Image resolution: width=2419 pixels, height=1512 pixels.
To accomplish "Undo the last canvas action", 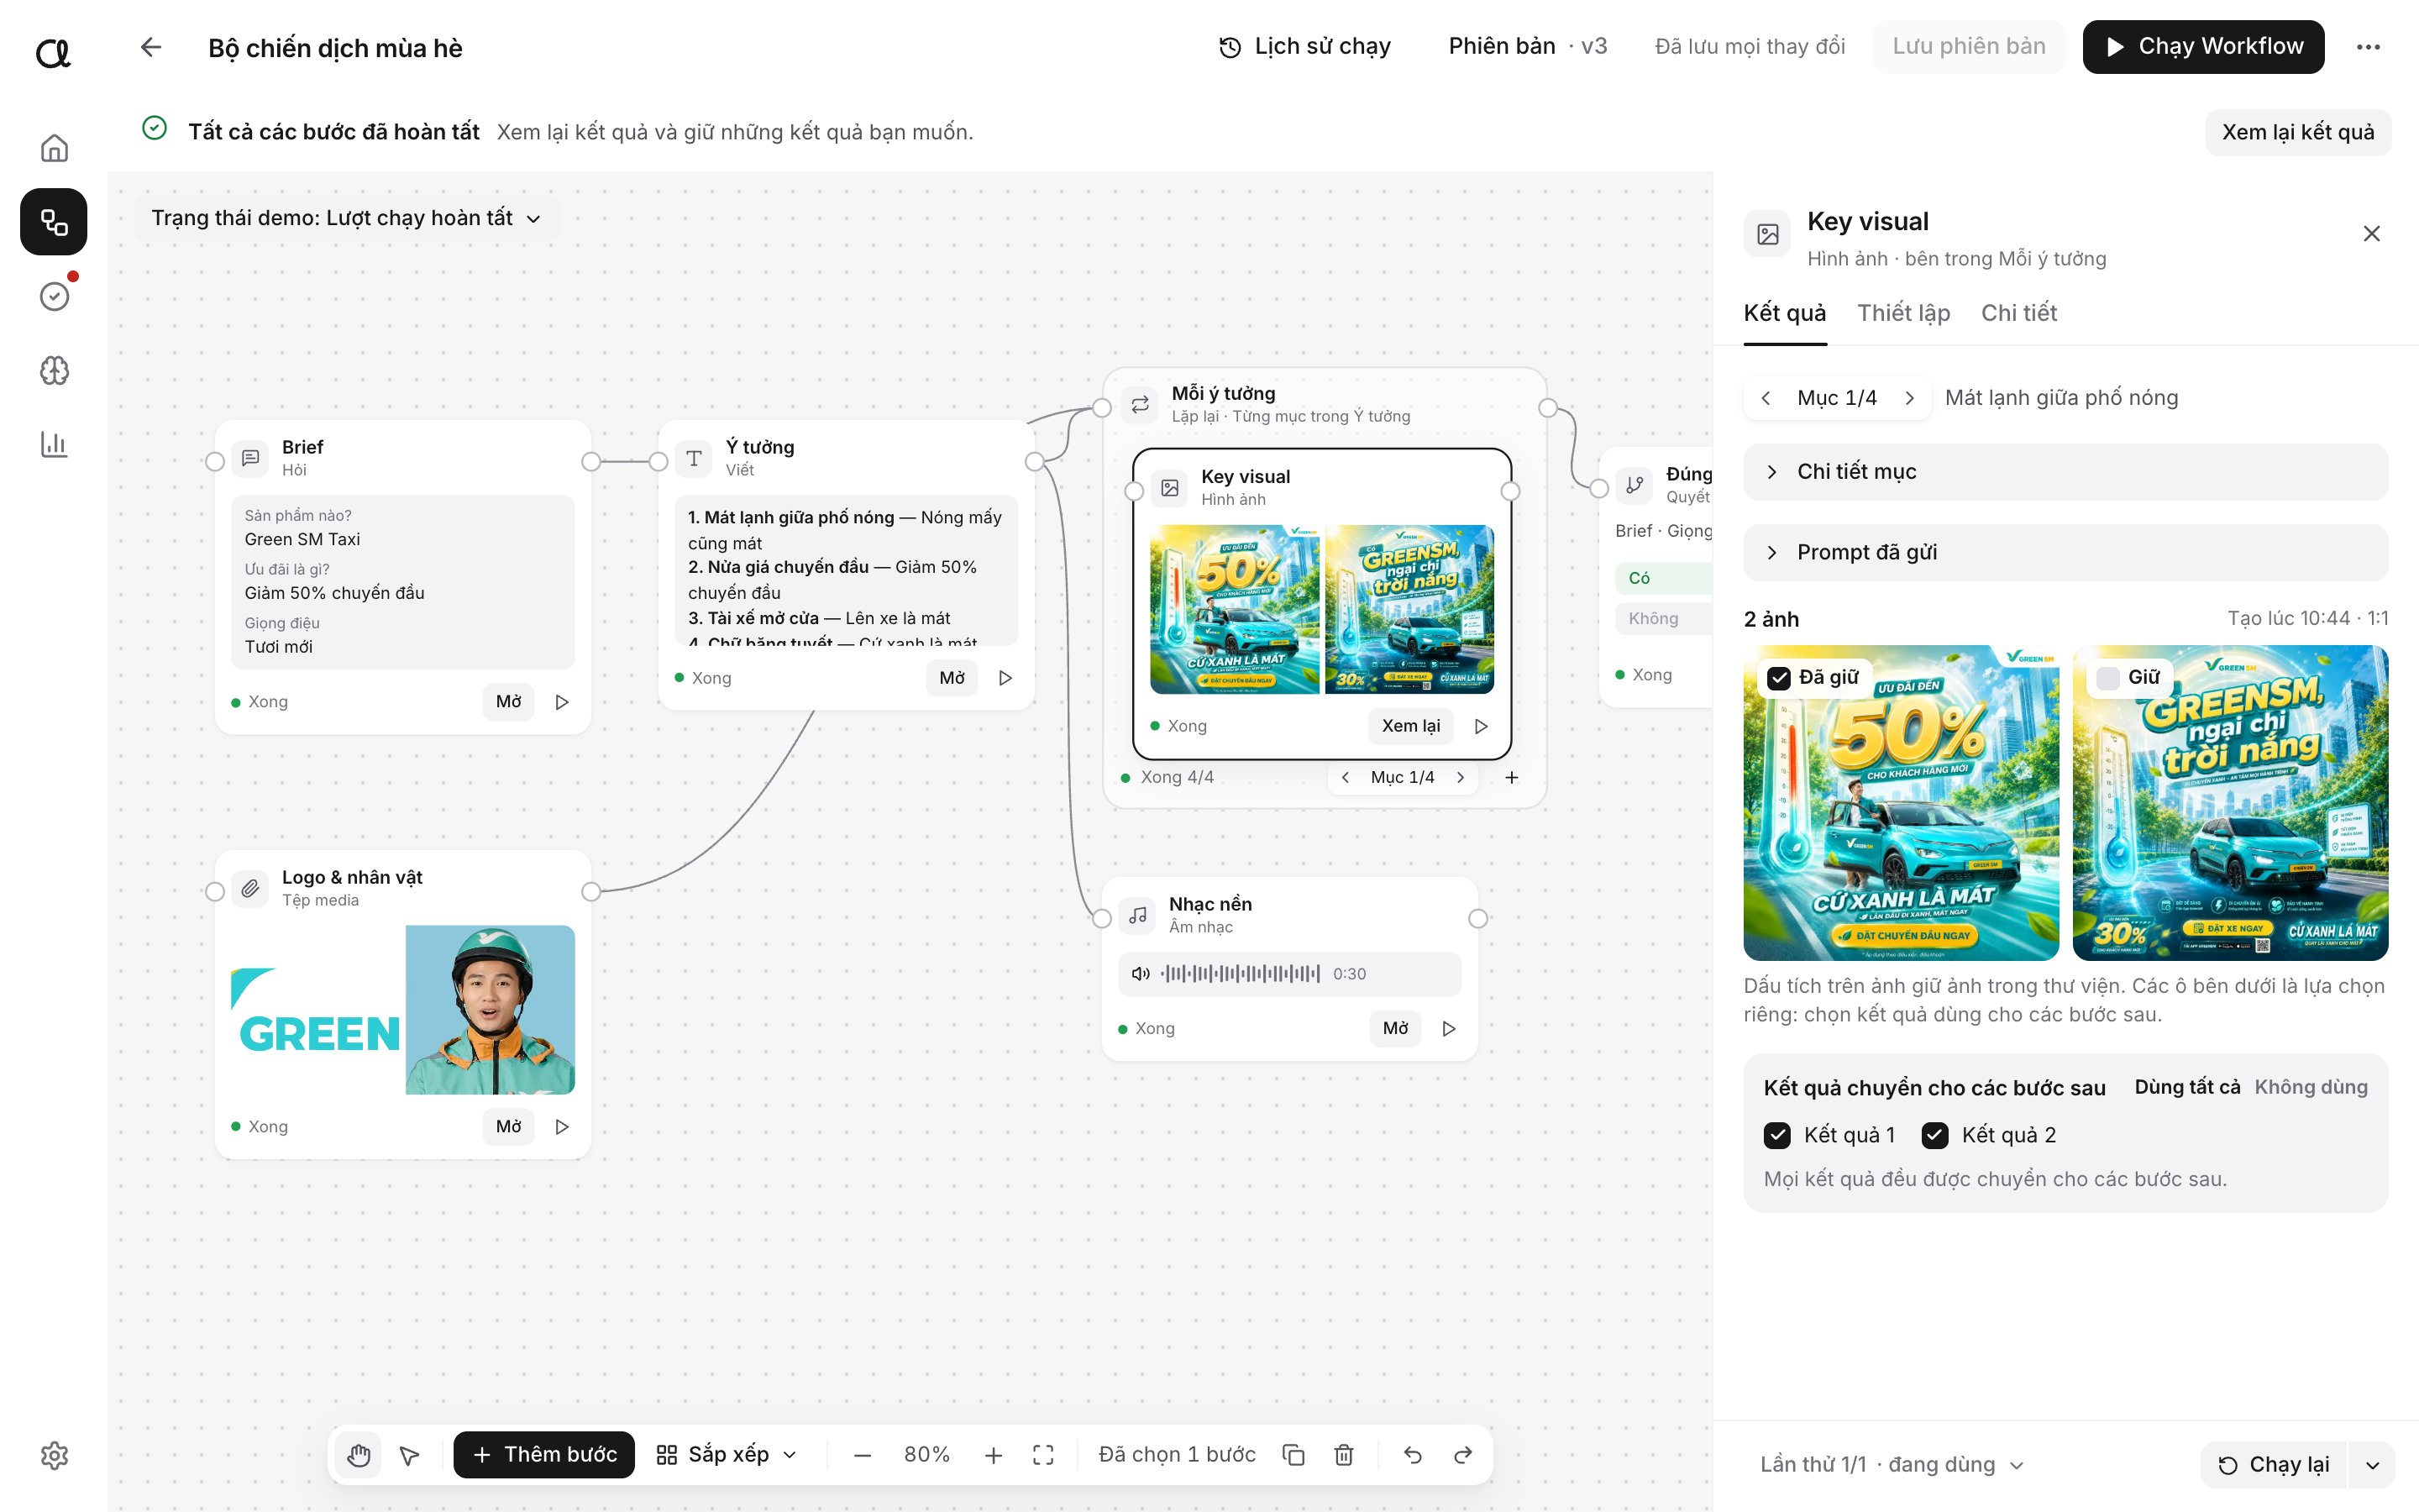I will tap(1413, 1455).
